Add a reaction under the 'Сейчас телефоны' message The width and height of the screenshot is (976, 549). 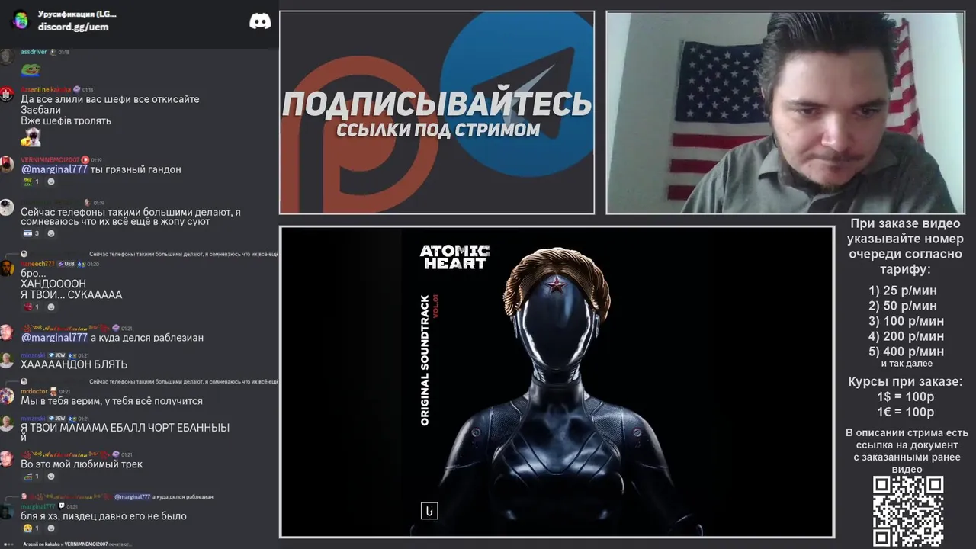(x=51, y=233)
